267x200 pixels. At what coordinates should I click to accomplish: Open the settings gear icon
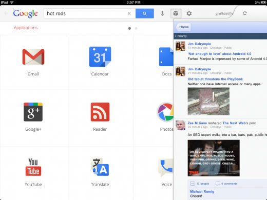[189, 13]
